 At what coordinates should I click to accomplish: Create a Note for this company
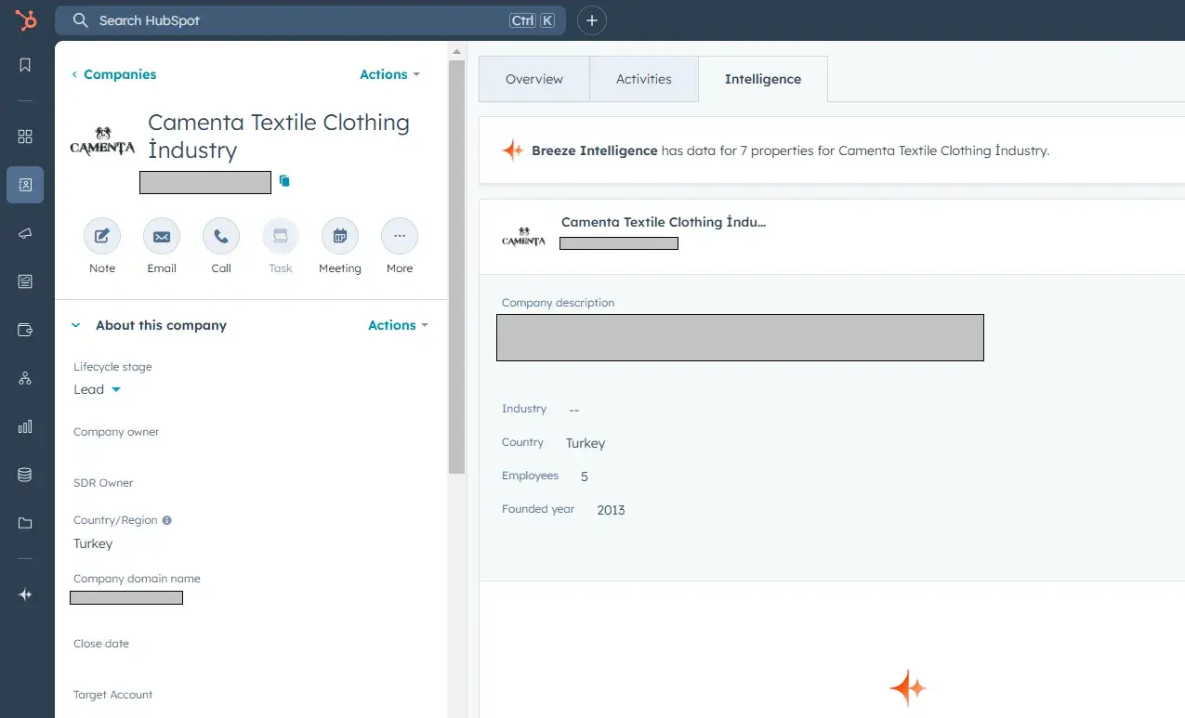(x=101, y=236)
